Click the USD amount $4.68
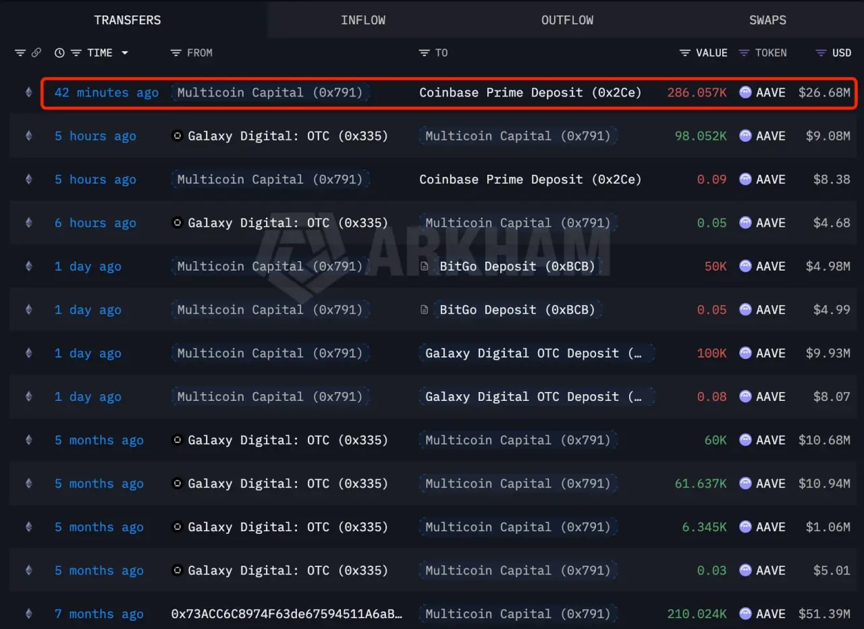Screen dimensions: 864x629 tap(832, 223)
